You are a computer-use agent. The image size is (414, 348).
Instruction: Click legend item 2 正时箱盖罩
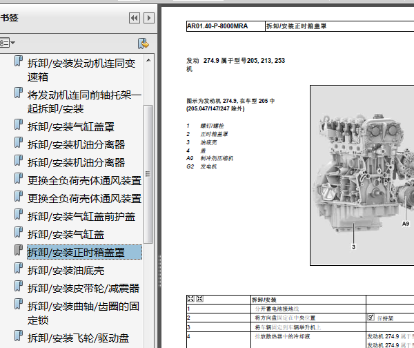[207, 134]
